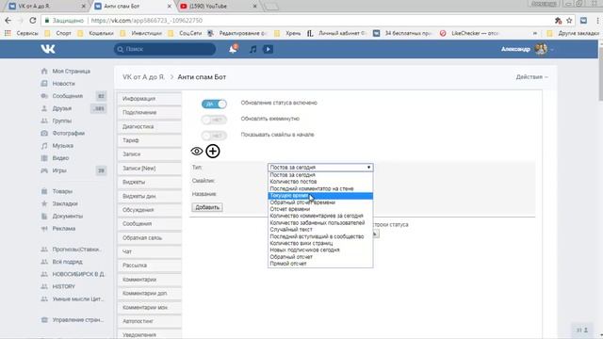Bookmark page with star icon
603x339 pixels.
(569, 21)
